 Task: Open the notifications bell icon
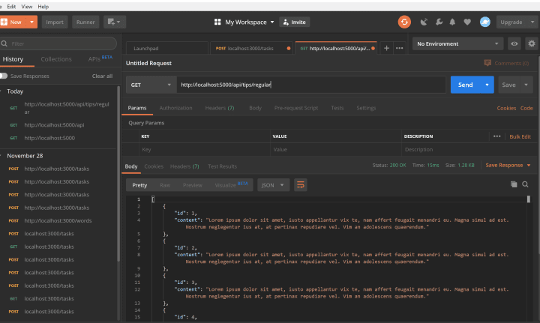[x=454, y=22]
